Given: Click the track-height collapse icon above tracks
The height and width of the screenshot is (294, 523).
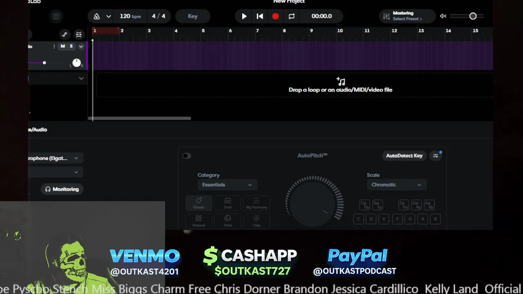Looking at the screenshot, I should coord(79,34).
